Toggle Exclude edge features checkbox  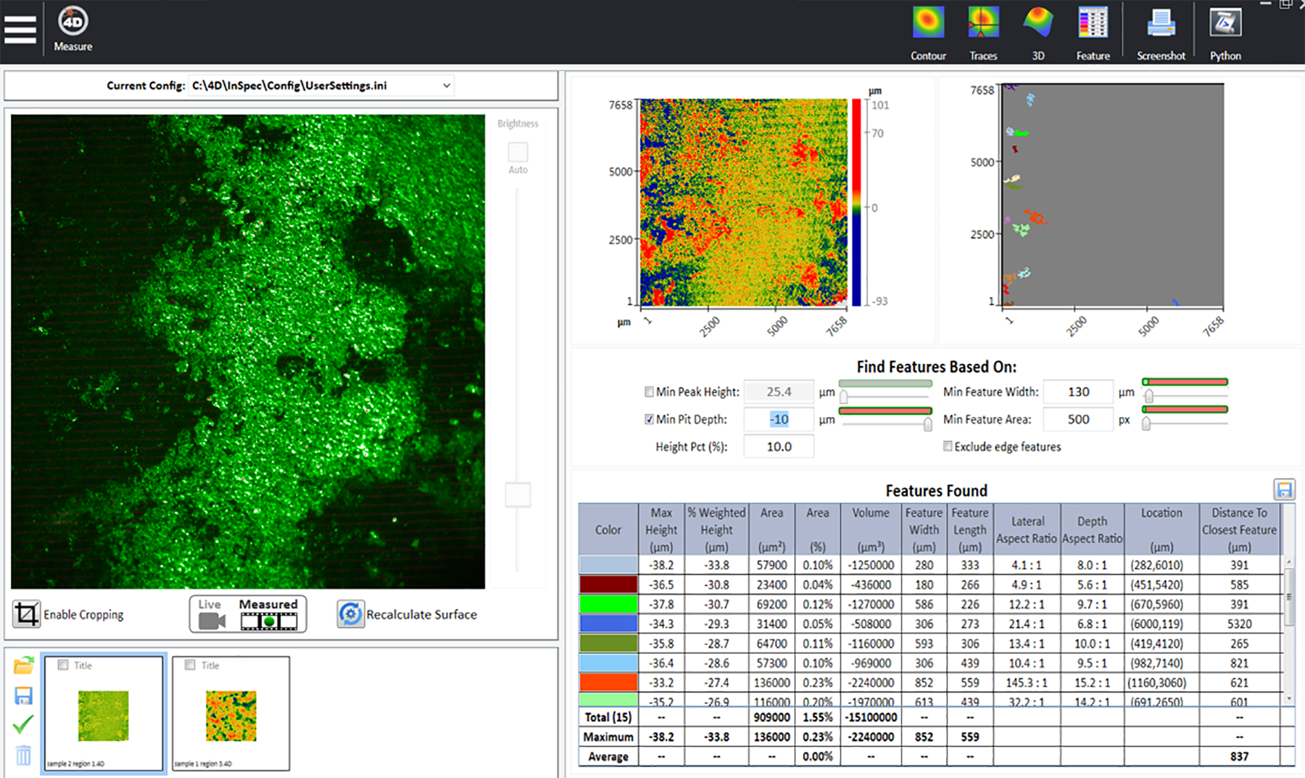coord(948,447)
